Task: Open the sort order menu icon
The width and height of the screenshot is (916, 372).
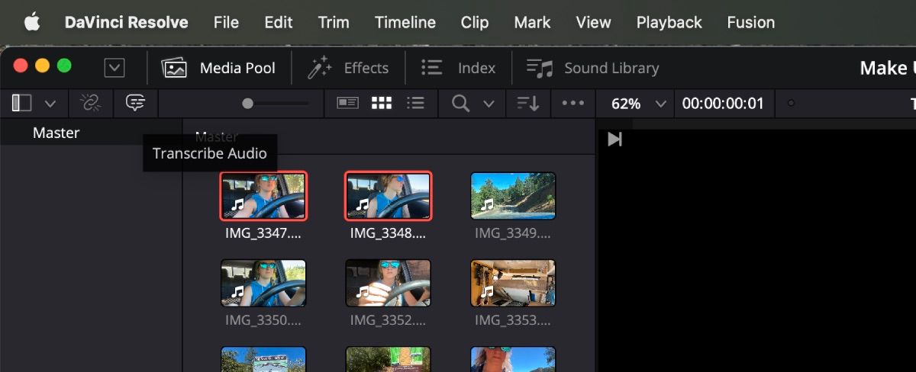Action: [528, 103]
